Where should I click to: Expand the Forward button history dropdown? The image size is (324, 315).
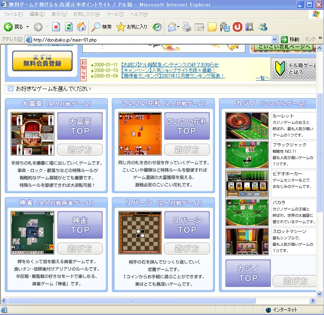(47, 27)
